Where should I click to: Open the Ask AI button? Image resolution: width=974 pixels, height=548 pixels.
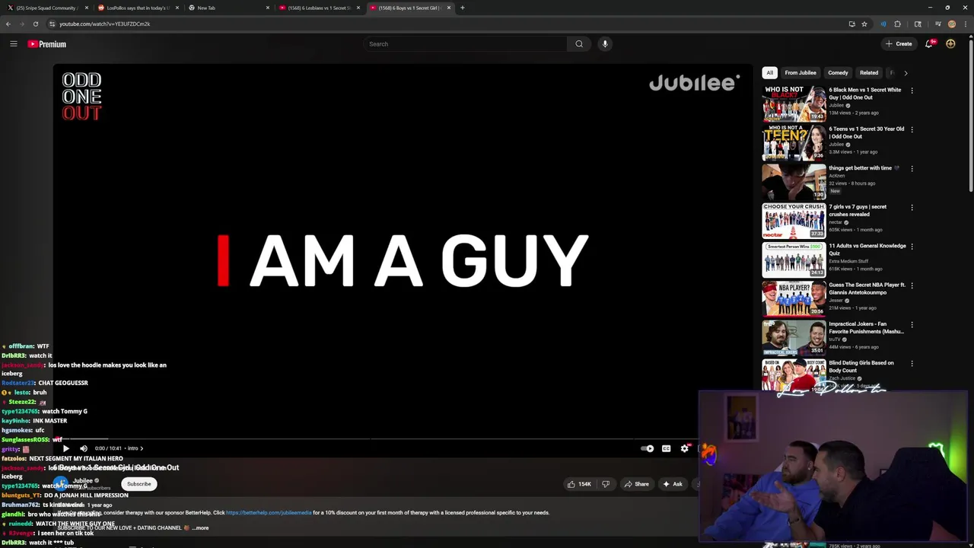[673, 484]
